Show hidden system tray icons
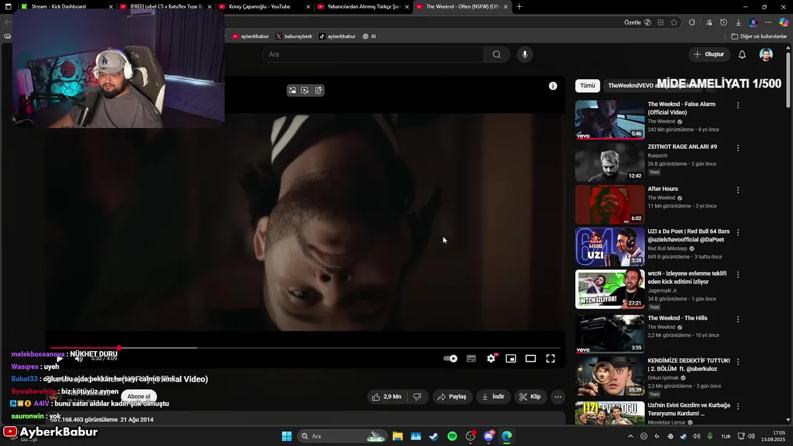The height and width of the screenshot is (446, 793). point(631,436)
